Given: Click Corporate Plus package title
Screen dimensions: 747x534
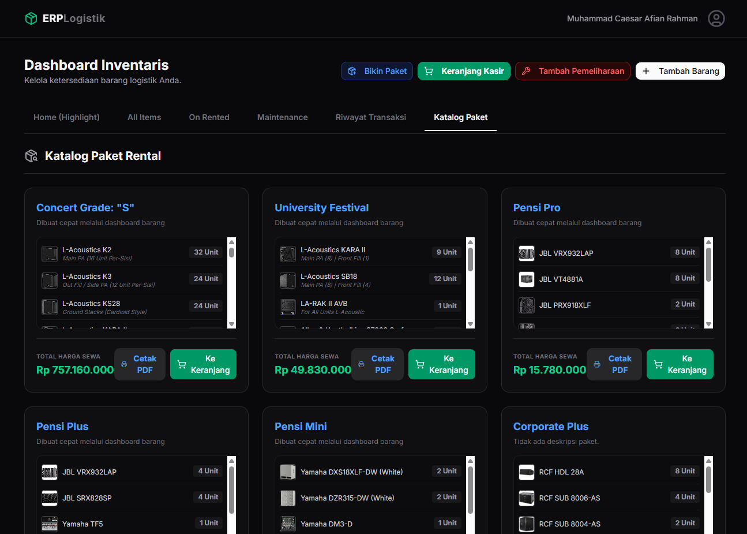Looking at the screenshot, I should pyautogui.click(x=551, y=427).
